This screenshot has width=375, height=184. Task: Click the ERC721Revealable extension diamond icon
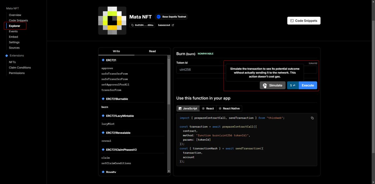pos(103,133)
